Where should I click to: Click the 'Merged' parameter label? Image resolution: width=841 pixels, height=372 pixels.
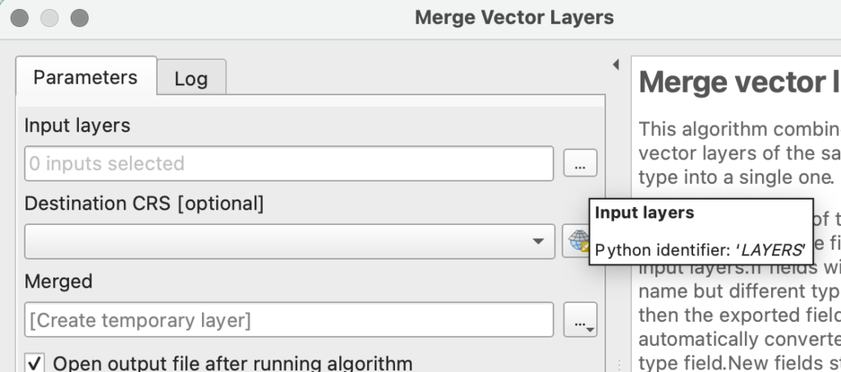click(x=58, y=282)
